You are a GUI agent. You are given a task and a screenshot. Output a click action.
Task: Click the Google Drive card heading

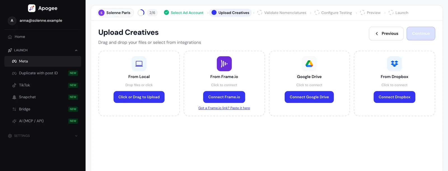point(309,77)
